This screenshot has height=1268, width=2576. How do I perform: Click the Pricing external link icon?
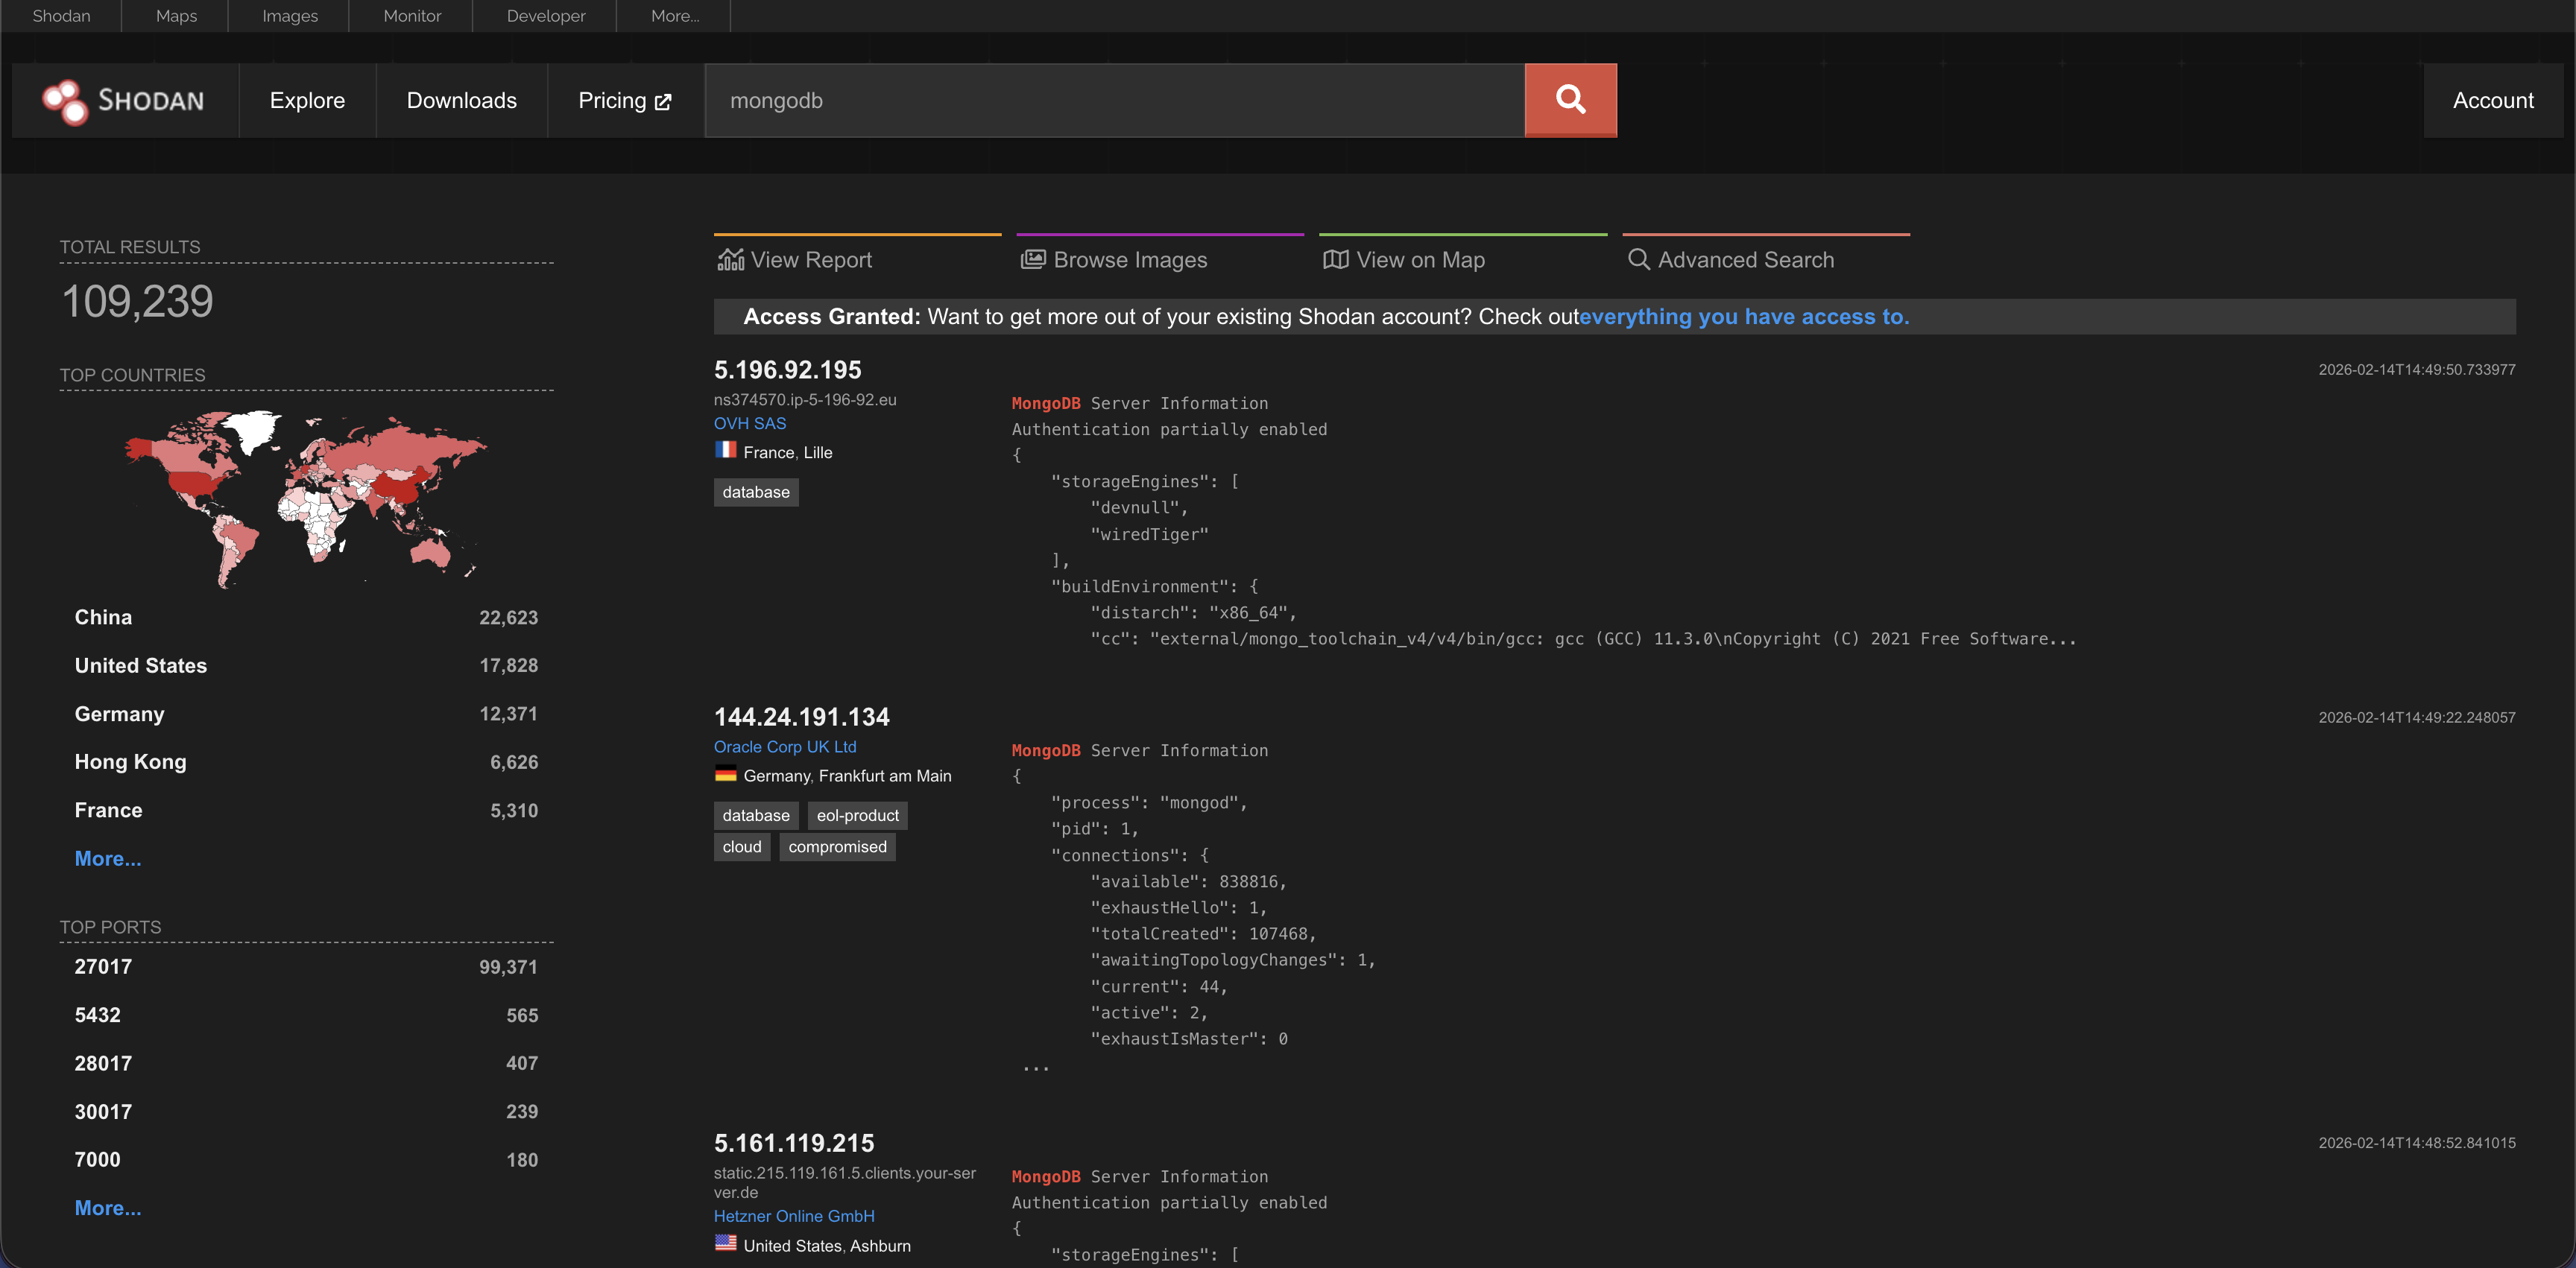click(x=663, y=102)
